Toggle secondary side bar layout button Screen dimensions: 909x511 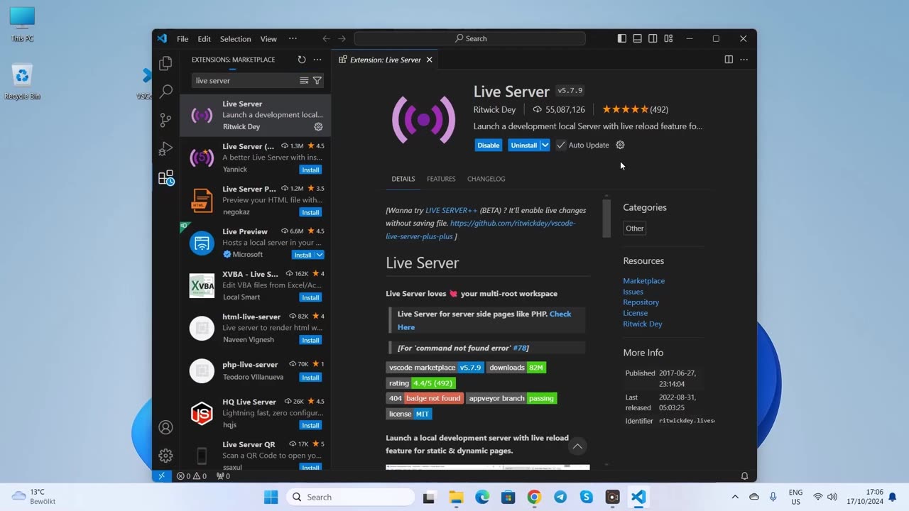(653, 38)
